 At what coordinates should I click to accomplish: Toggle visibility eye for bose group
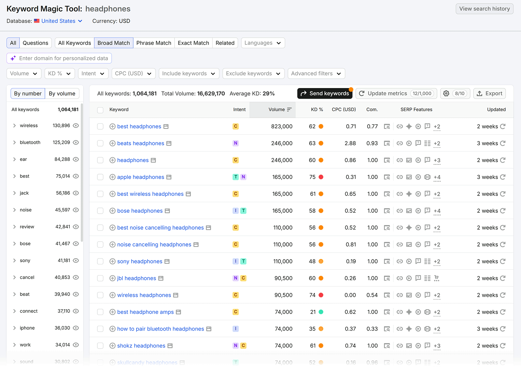(x=76, y=244)
